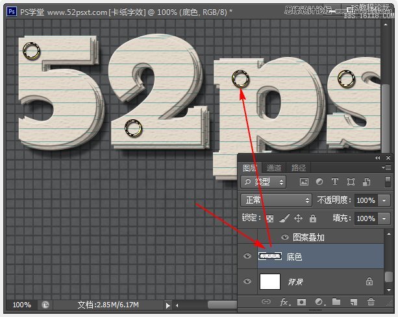This screenshot has height=317, width=398.
Task: Click the 背景 layer white thumbnail
Action: 270,281
